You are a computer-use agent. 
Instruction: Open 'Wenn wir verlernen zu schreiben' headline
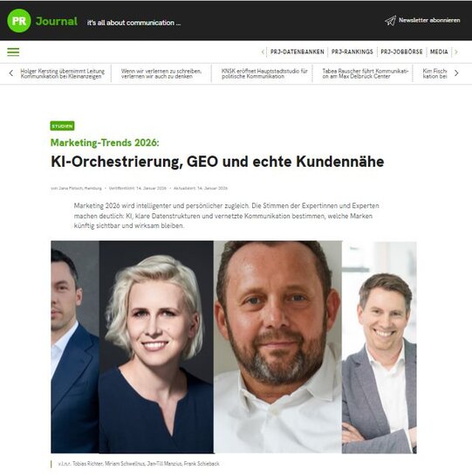[x=161, y=73]
